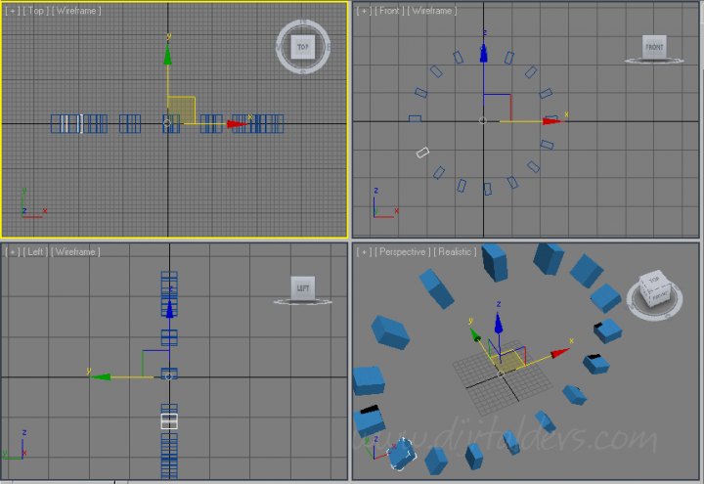Click the [Wireframe] label in the Front viewport
The width and height of the screenshot is (704, 484).
[x=433, y=11]
